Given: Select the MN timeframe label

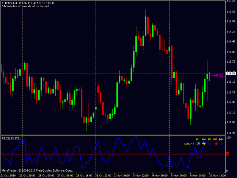Looking at the screenshot, I should click(x=221, y=139).
